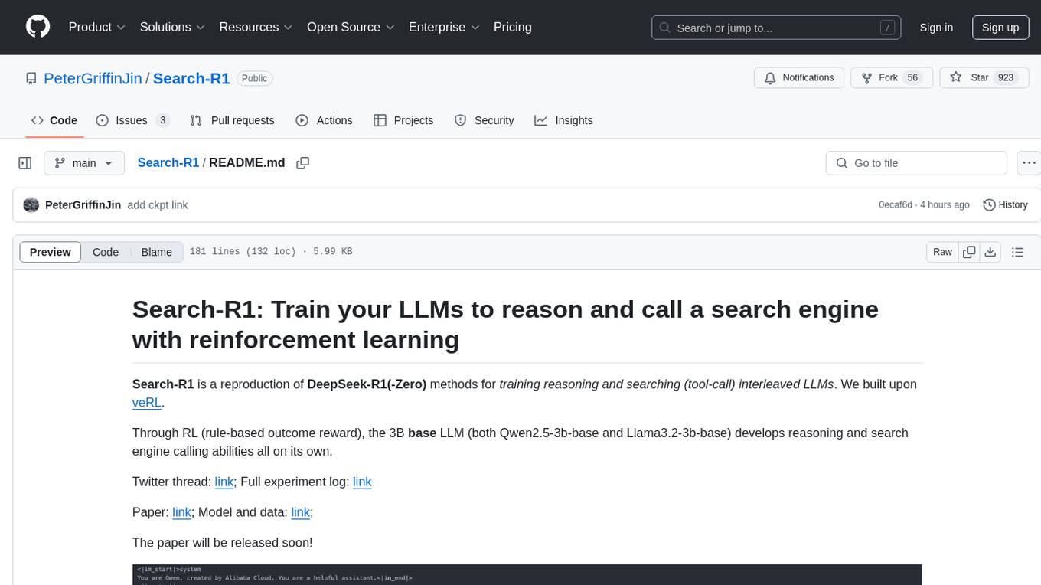Image resolution: width=1041 pixels, height=585 pixels.
Task: Click the code terminal screenshot image
Action: point(527,574)
